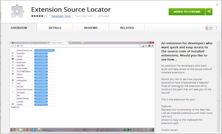Click the extension screenshot preview

point(82,87)
